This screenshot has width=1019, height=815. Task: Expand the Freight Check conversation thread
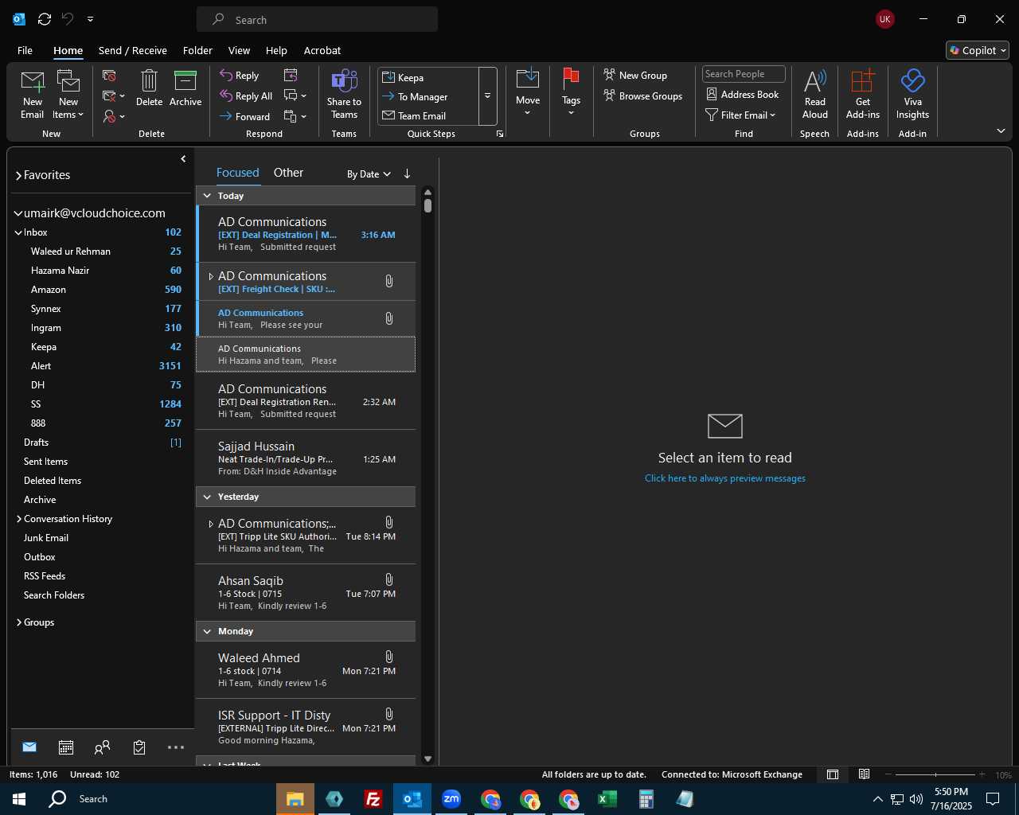pos(211,276)
